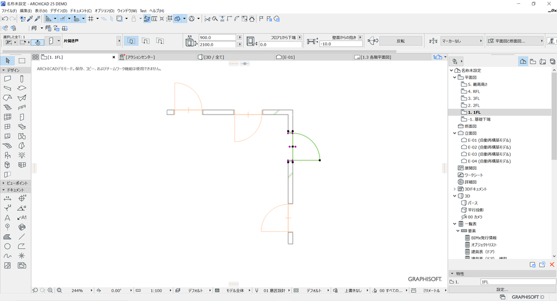Open the ウィンドウ(W) menu
Viewport: 557px width, 301px height.
(127, 11)
